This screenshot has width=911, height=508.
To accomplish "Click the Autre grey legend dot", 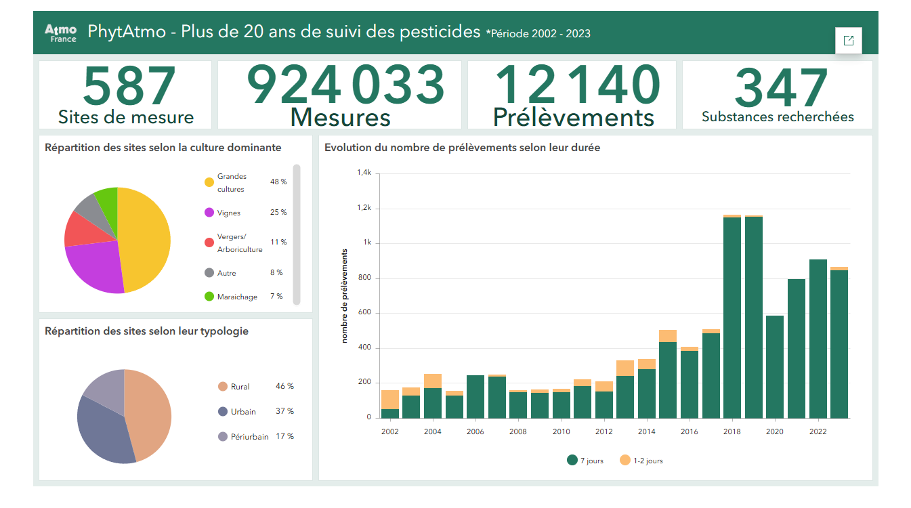I will [x=209, y=273].
